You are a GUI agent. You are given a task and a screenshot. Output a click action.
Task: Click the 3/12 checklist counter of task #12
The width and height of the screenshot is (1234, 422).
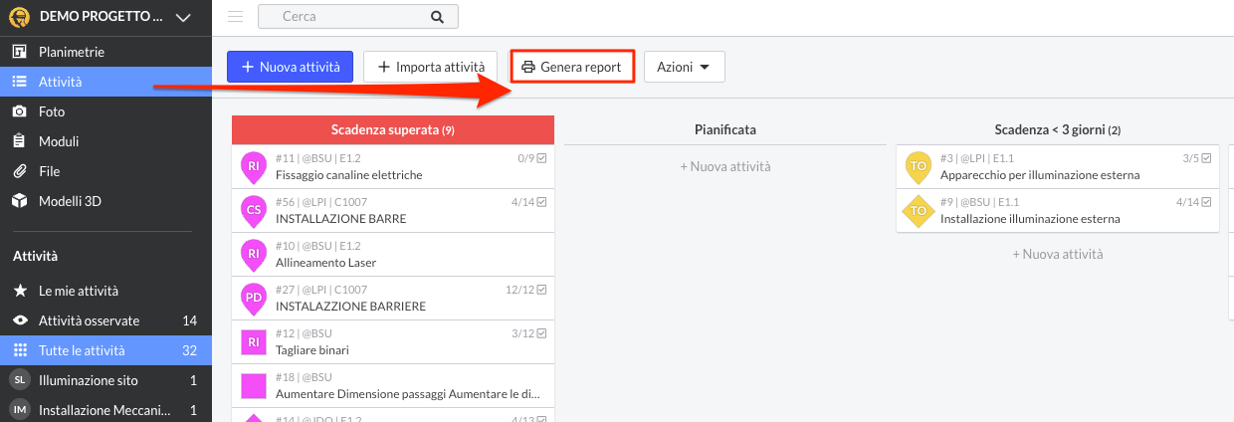coord(528,332)
